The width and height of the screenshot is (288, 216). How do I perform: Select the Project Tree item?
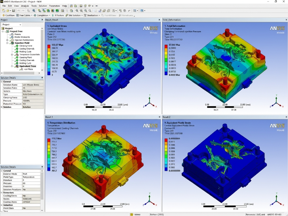16,31
